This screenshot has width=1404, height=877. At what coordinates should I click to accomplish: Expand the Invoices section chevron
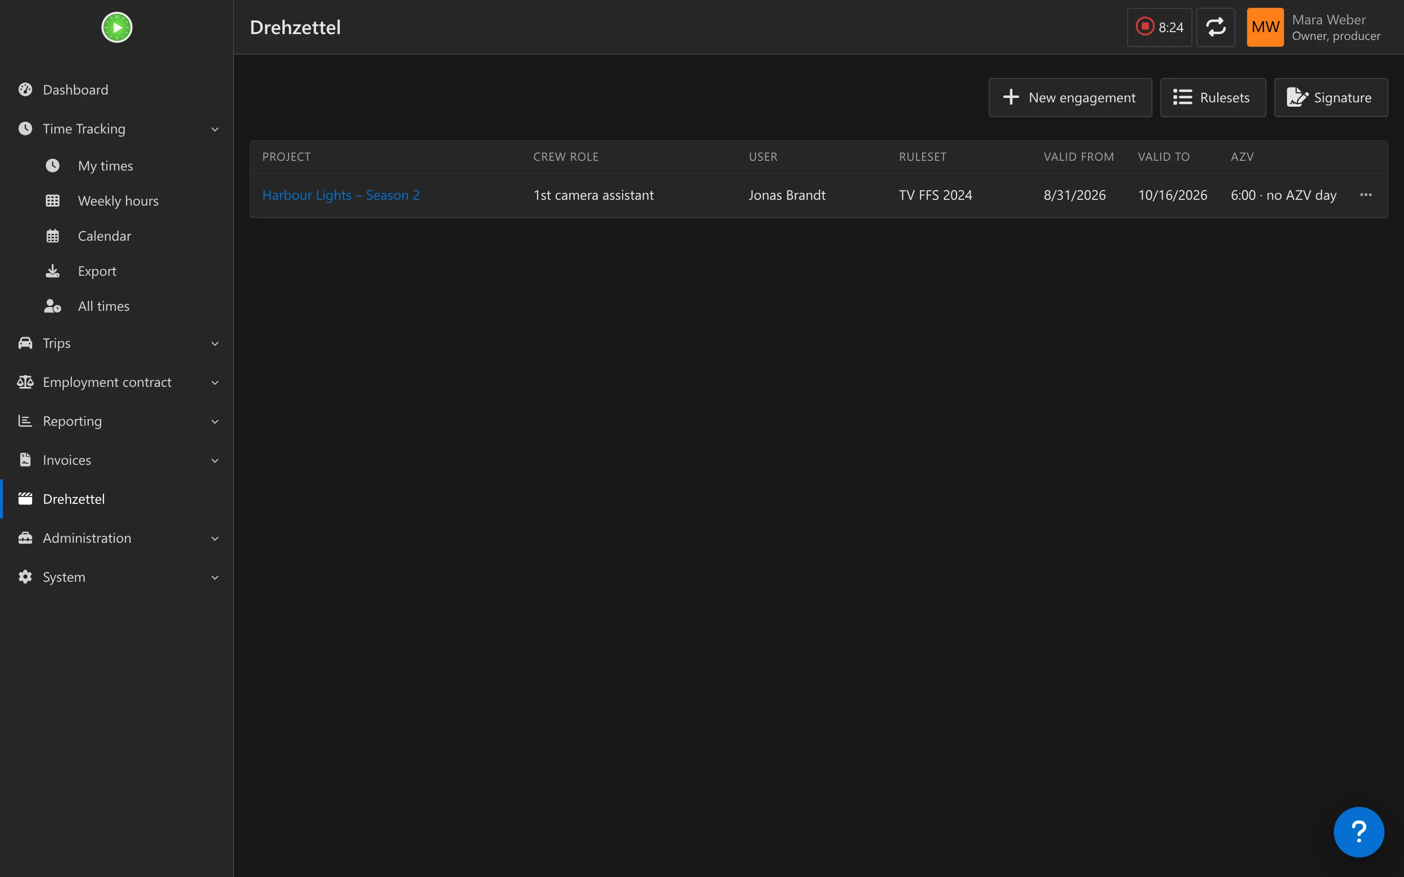(214, 460)
